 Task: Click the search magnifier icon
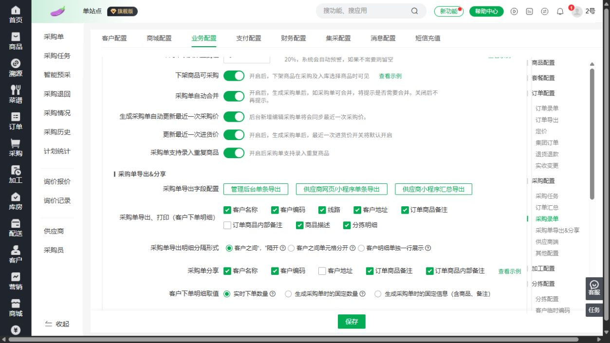[x=415, y=11]
